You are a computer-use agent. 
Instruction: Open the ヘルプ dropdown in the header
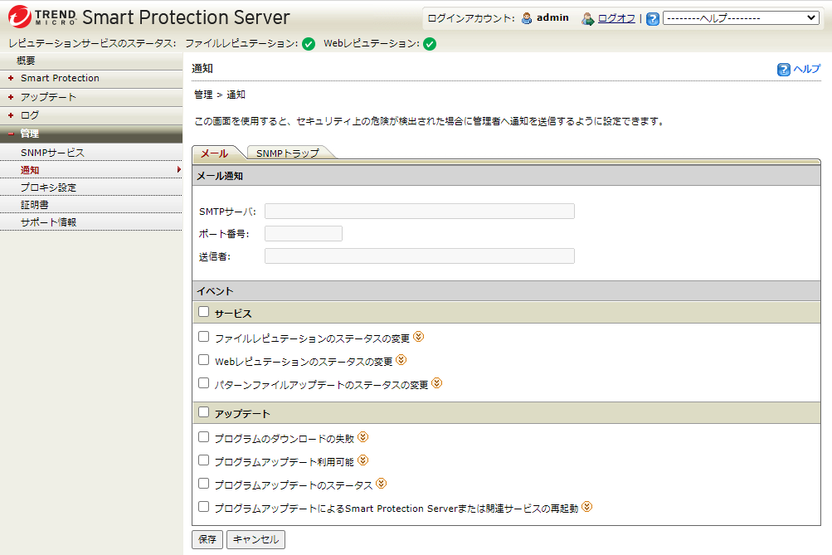740,18
